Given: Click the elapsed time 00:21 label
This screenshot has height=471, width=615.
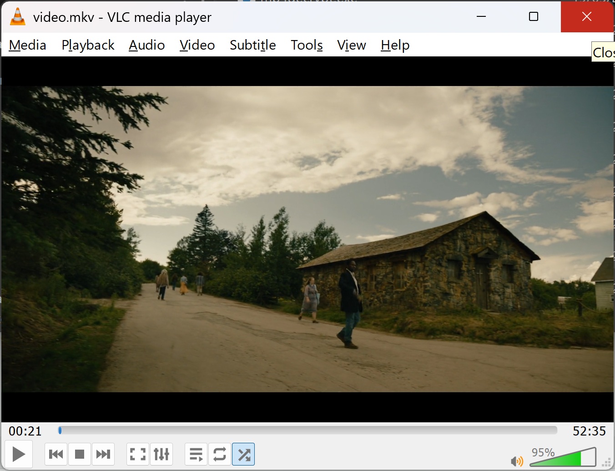Looking at the screenshot, I should click(x=25, y=431).
